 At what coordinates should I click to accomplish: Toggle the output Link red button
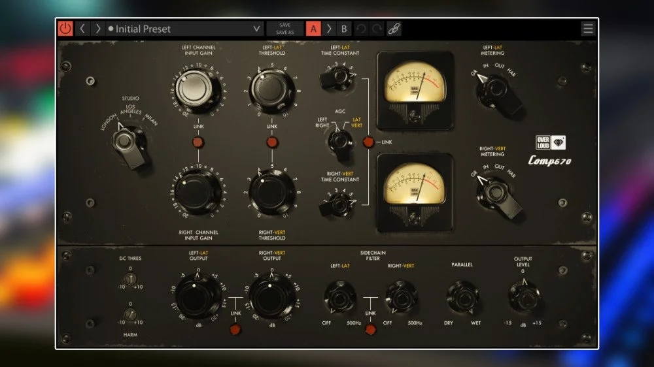click(235, 330)
